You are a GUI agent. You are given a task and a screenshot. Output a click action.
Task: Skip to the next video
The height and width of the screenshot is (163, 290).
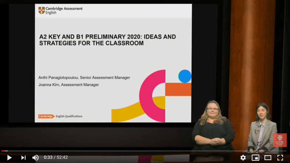pos(23,158)
